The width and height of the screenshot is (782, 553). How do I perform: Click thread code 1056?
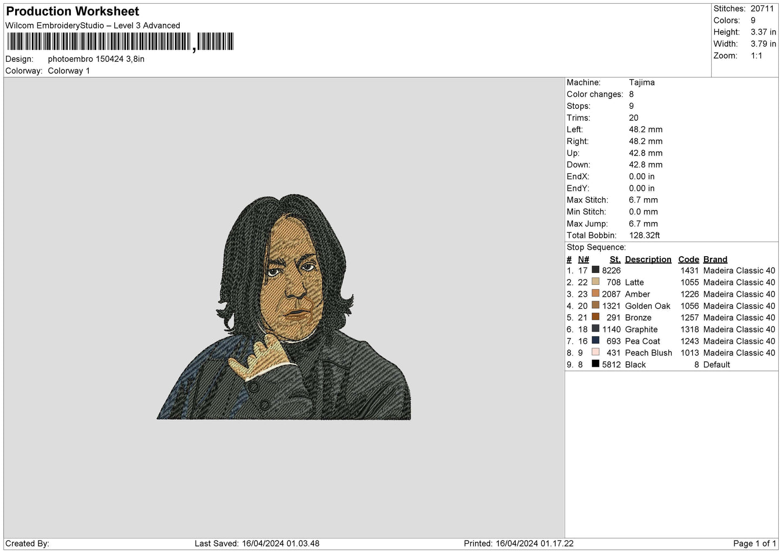(x=690, y=306)
